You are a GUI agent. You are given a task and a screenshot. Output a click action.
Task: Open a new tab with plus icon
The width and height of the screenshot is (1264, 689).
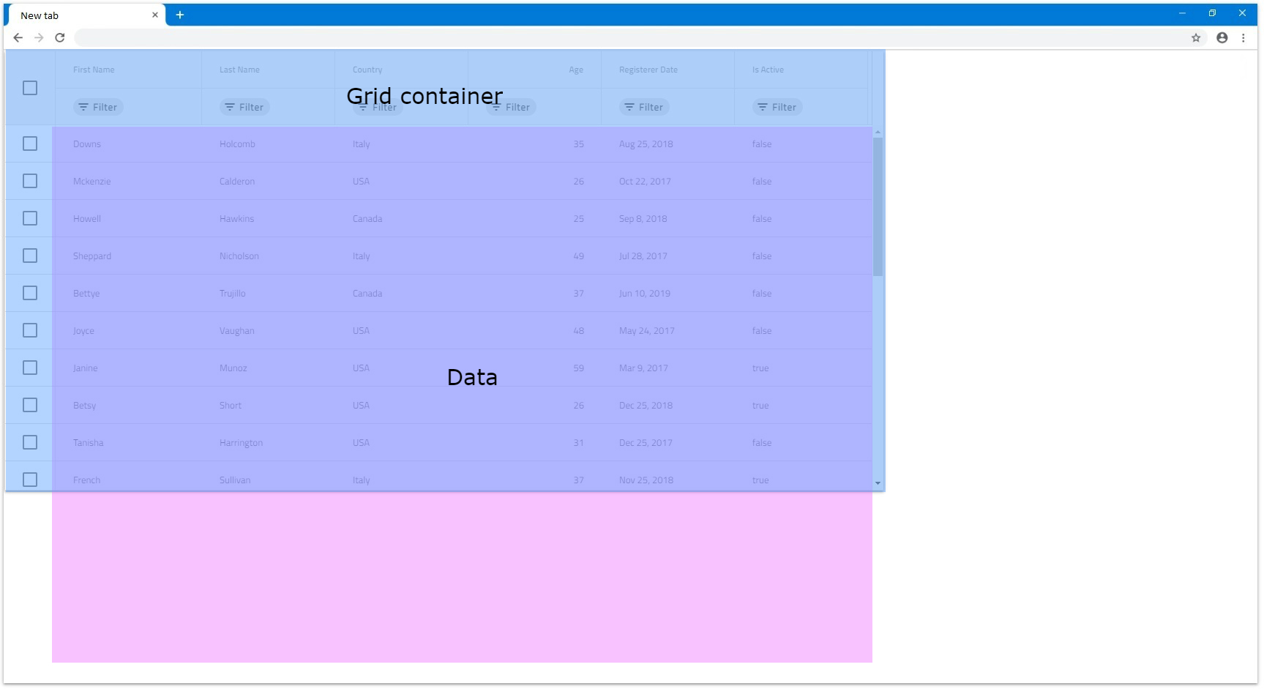[179, 15]
